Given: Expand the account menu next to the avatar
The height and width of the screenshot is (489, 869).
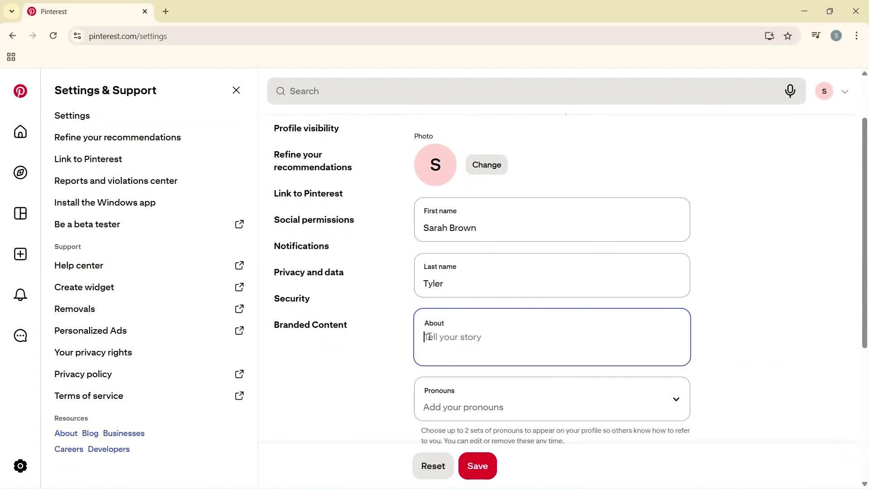Looking at the screenshot, I should tap(845, 91).
